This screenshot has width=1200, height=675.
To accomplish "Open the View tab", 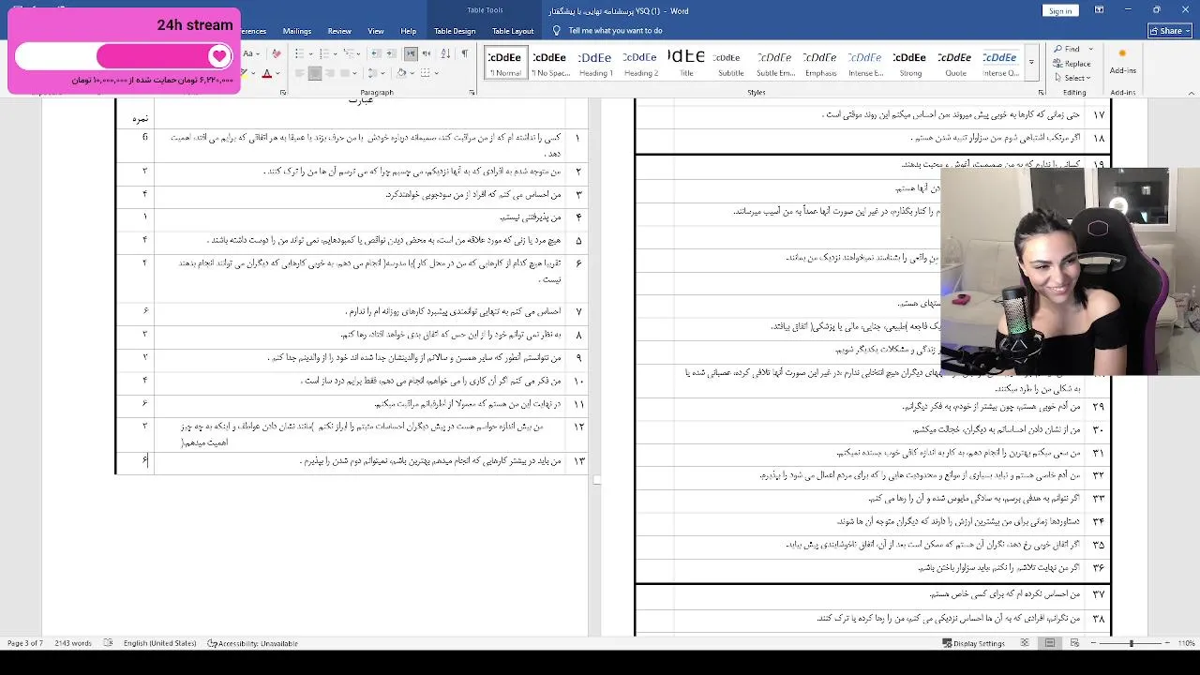I will point(376,31).
